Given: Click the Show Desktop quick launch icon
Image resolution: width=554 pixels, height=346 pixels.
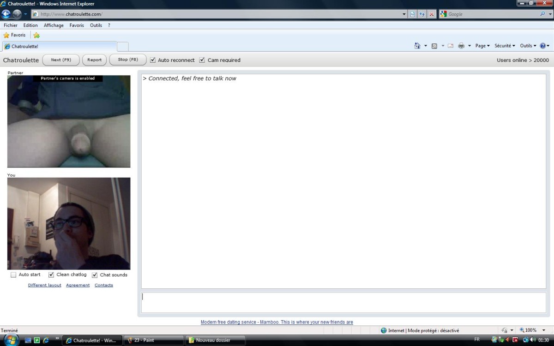Looking at the screenshot, I should pyautogui.click(x=28, y=340).
